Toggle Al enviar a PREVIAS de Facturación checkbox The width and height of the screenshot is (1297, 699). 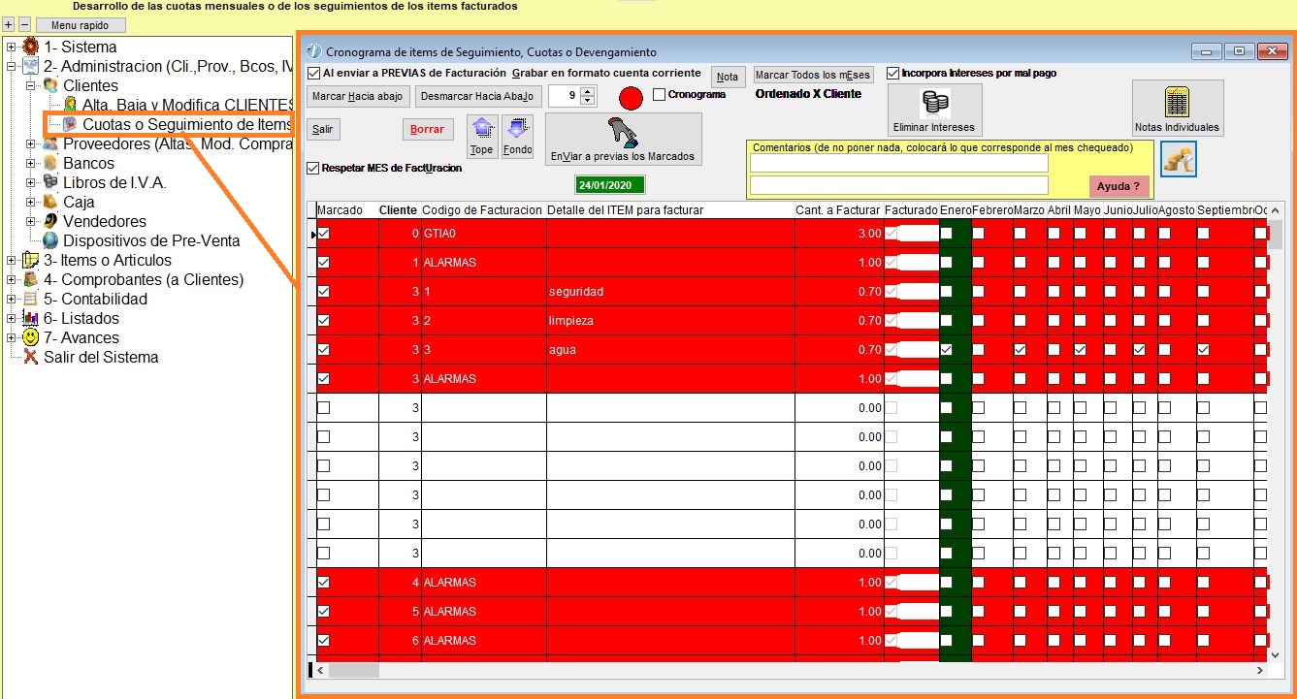(x=313, y=73)
